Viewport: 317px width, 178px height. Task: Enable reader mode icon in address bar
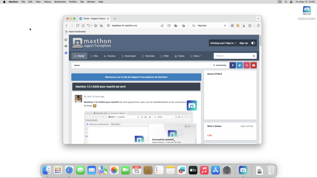(x=169, y=26)
